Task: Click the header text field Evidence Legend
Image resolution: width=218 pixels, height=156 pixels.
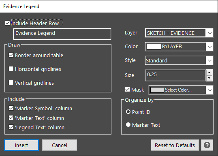Action: 62,34
